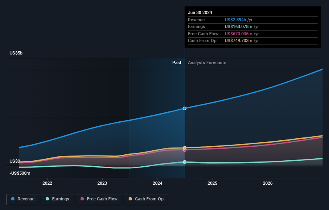Click the 2025 x-axis label
Screen dimensions: 329x210
pyautogui.click(x=212, y=183)
